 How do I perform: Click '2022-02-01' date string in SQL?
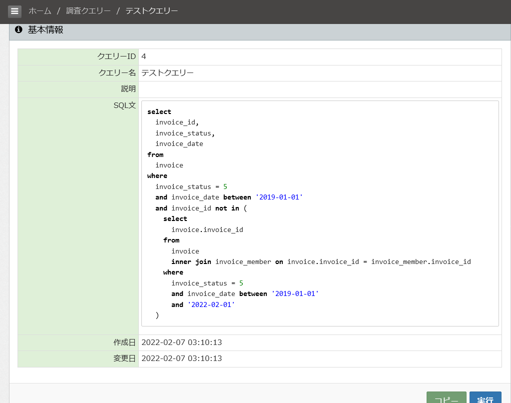211,304
